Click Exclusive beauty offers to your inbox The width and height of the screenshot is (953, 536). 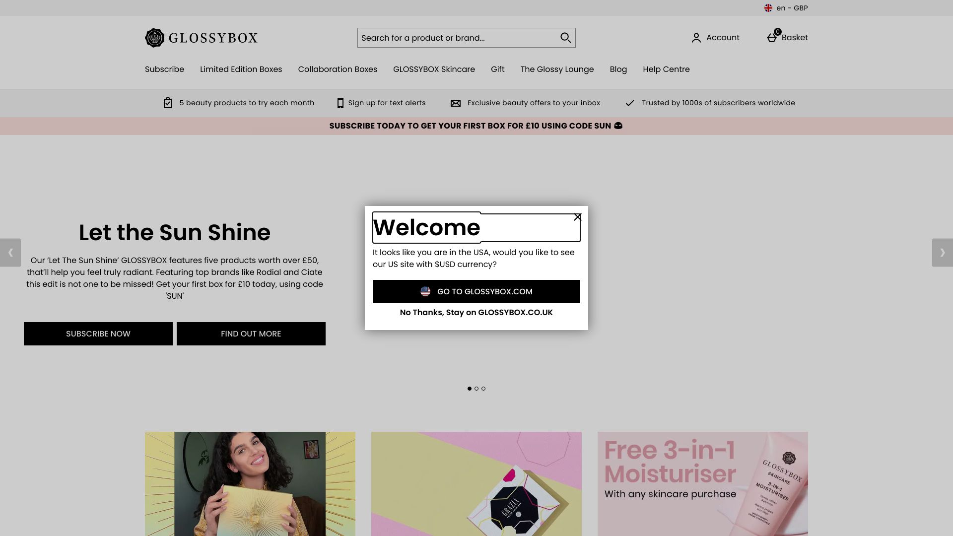[534, 103]
